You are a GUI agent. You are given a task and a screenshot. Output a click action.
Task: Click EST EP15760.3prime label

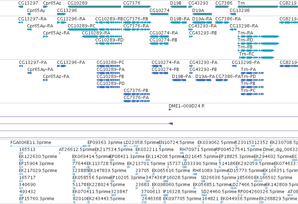point(37,199)
